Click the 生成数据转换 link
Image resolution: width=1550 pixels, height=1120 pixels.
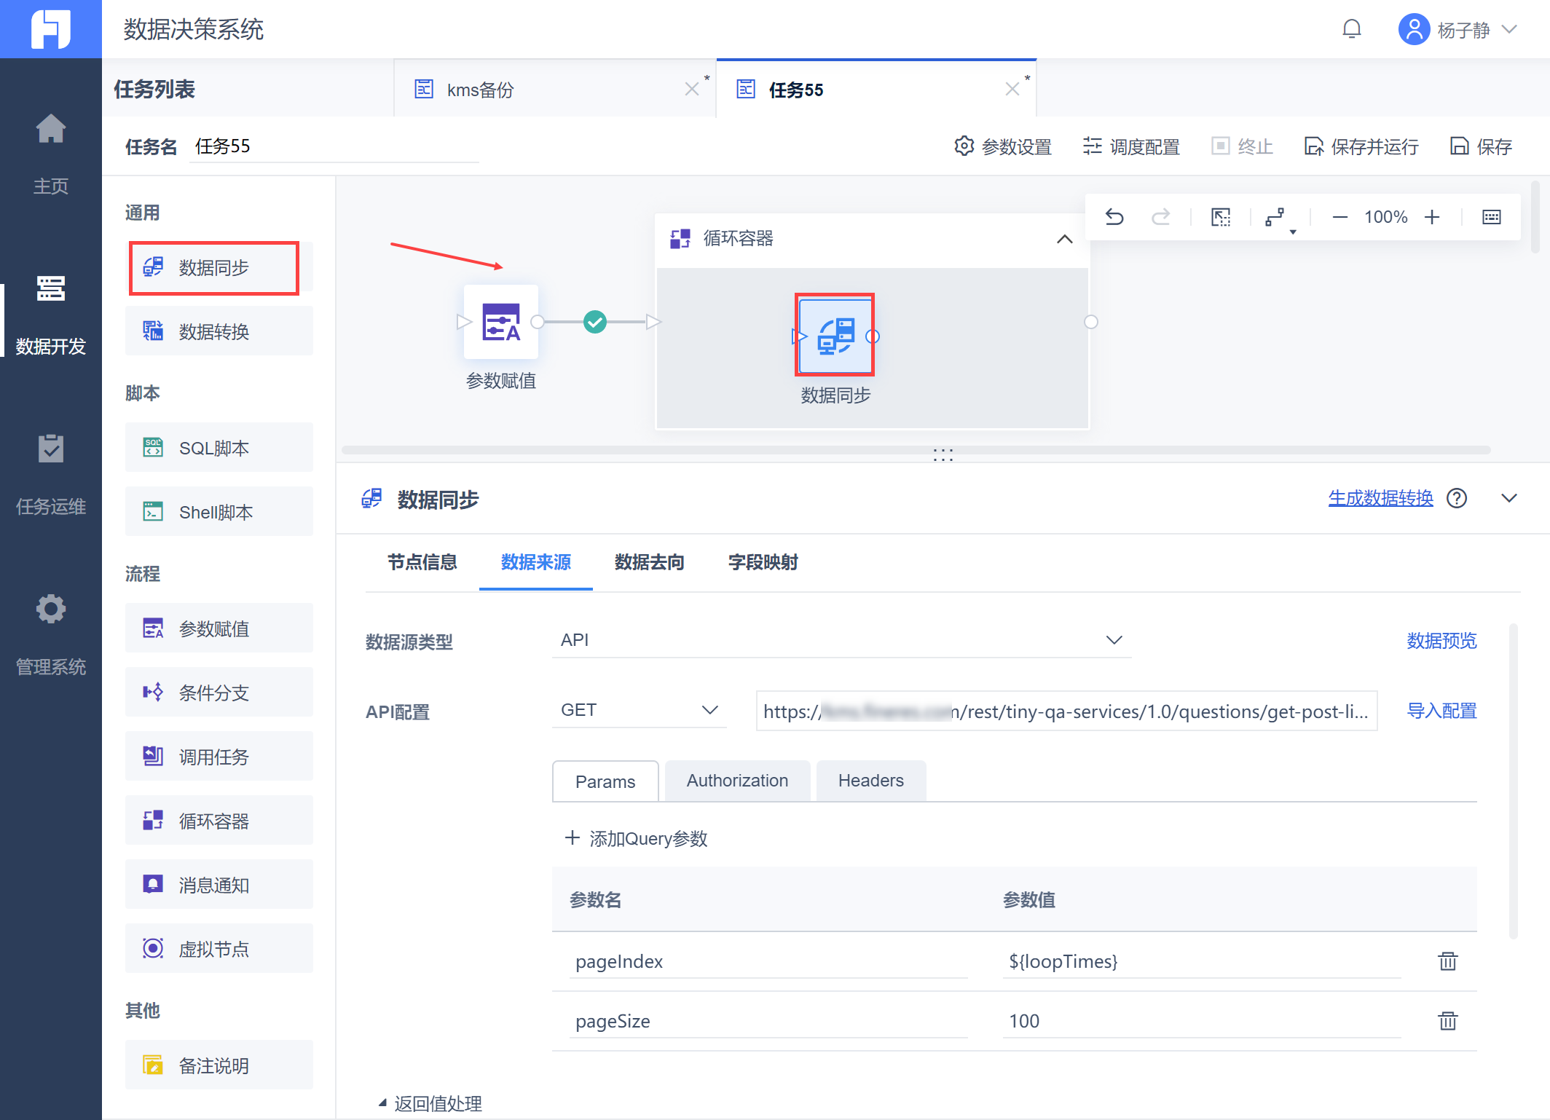click(x=1380, y=499)
